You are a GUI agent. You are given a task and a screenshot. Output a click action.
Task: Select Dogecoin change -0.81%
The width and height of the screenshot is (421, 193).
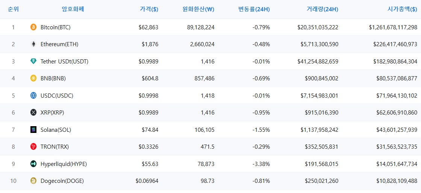coord(261,181)
